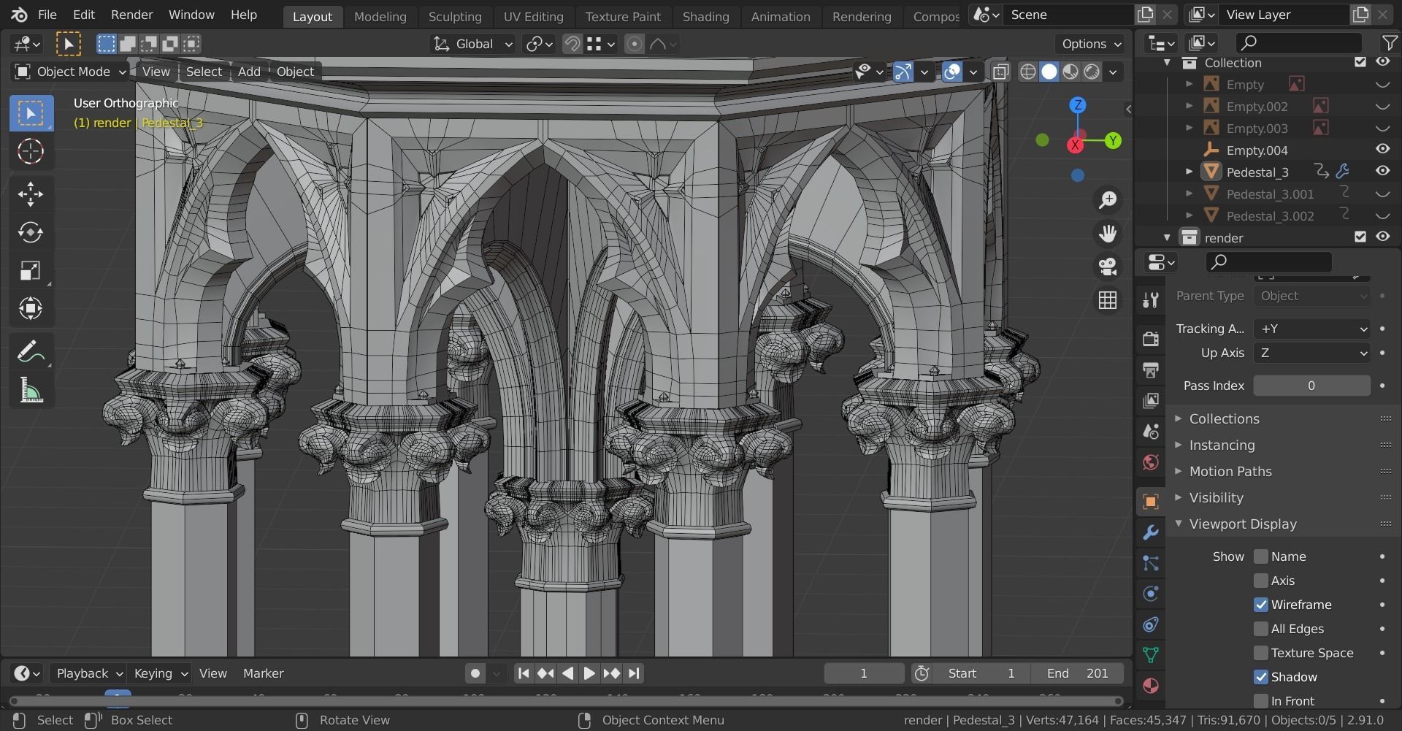
Task: Switch to material preview shading
Action: (1070, 72)
